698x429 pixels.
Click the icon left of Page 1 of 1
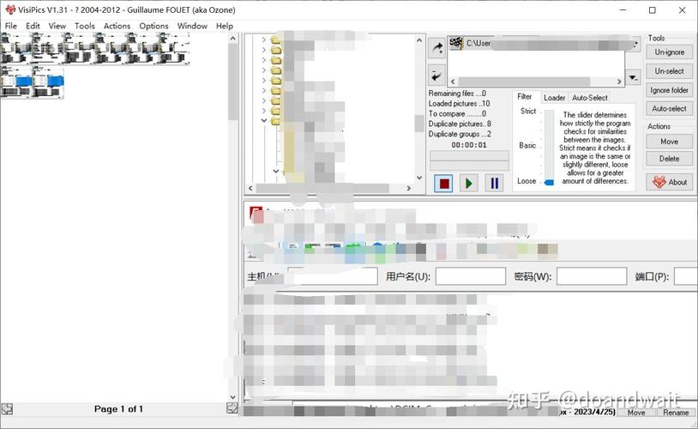point(7,408)
